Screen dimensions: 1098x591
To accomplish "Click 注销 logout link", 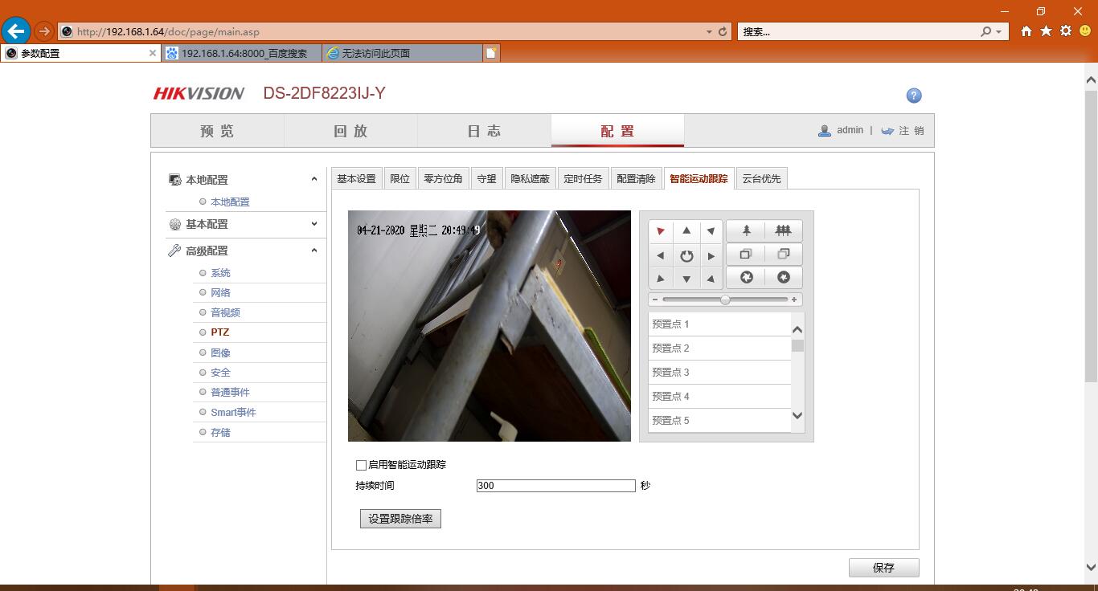I will tap(911, 130).
